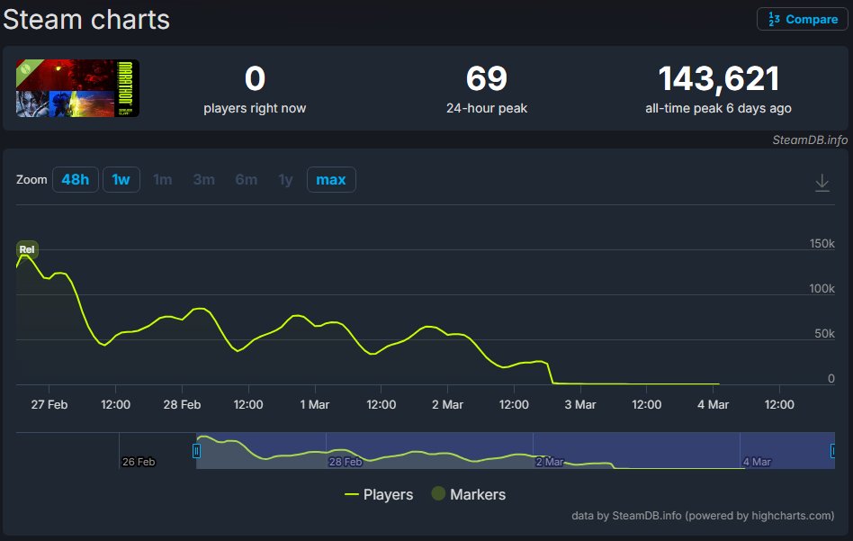853x541 pixels.
Task: Click the Steam charts heading
Action: (x=86, y=20)
